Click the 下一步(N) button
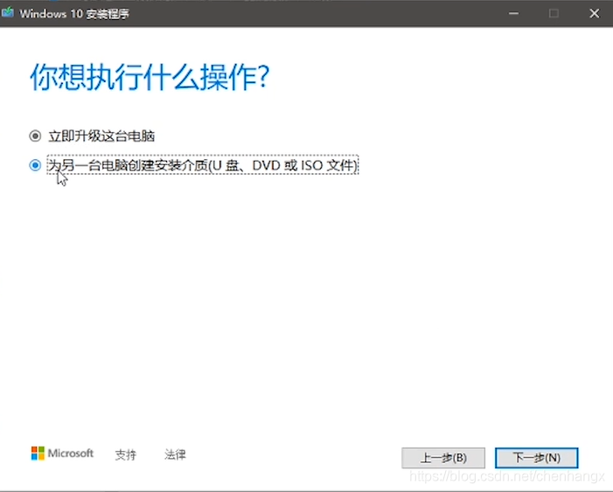 tap(536, 458)
